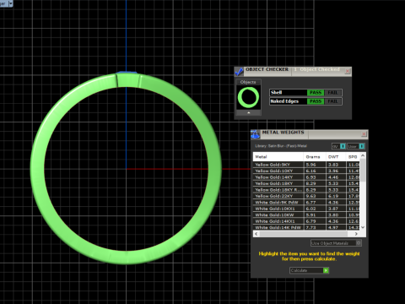The image size is (405, 304).
Task: Click the Naked Edges FAIL indicator
Action: click(332, 101)
